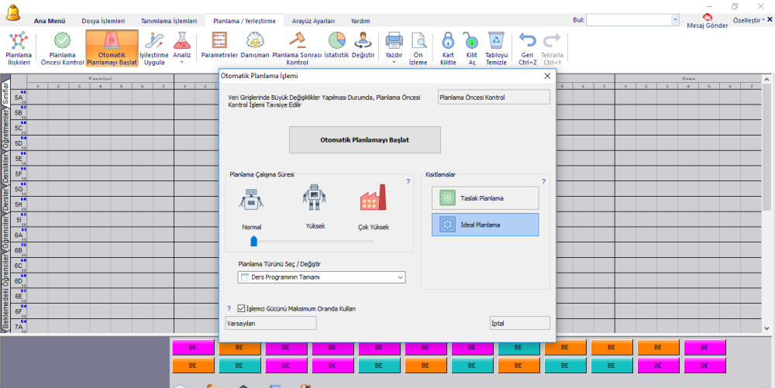Open Dosya İşlemleri tab
The height and width of the screenshot is (388, 775).
tap(103, 21)
